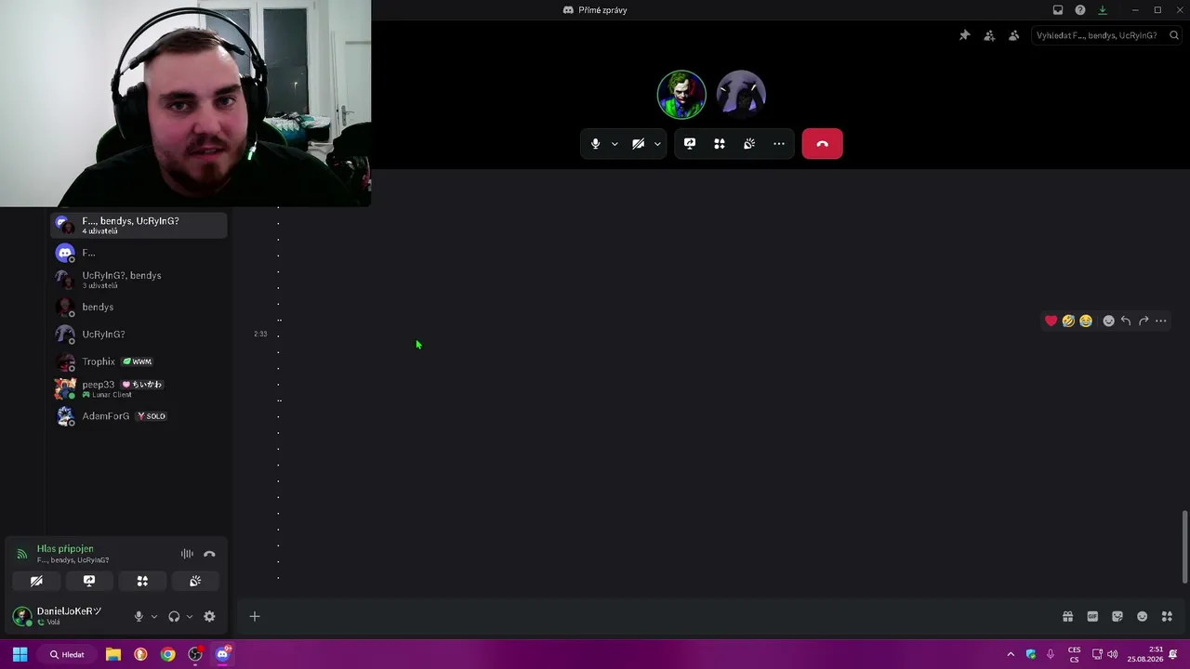Mute microphone in user panel
Viewport: 1190px width, 669px height.
[x=139, y=616]
